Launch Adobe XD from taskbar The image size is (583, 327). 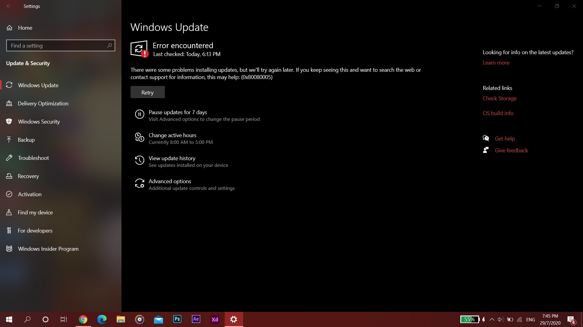[215, 319]
